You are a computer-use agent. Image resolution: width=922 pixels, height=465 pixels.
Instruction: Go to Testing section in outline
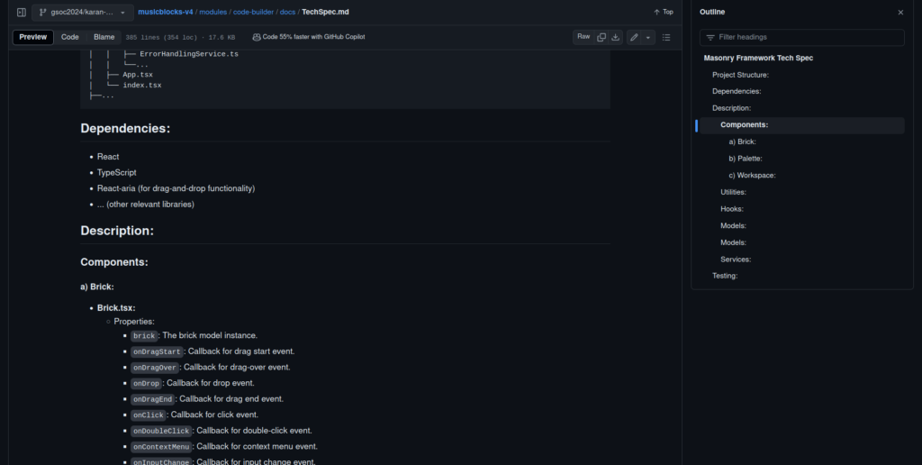click(x=725, y=276)
